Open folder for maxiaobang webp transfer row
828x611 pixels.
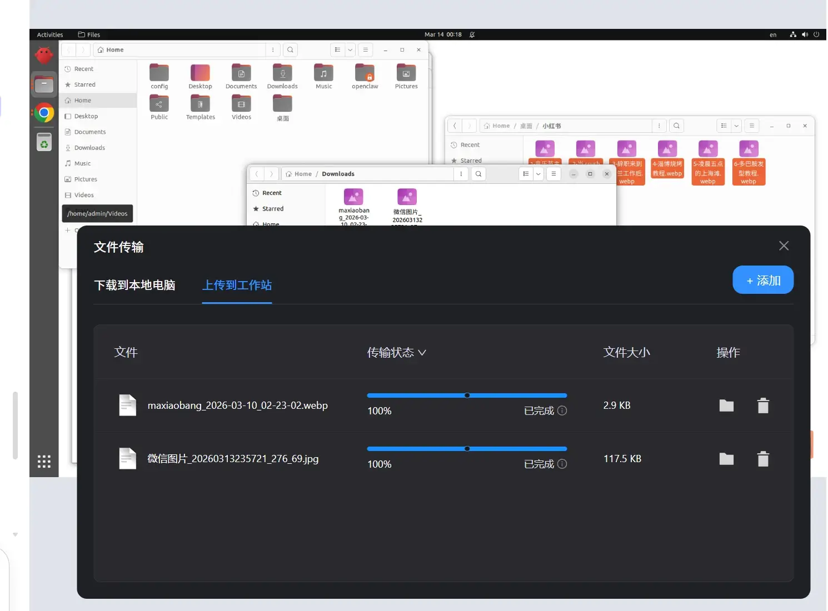[x=726, y=406]
